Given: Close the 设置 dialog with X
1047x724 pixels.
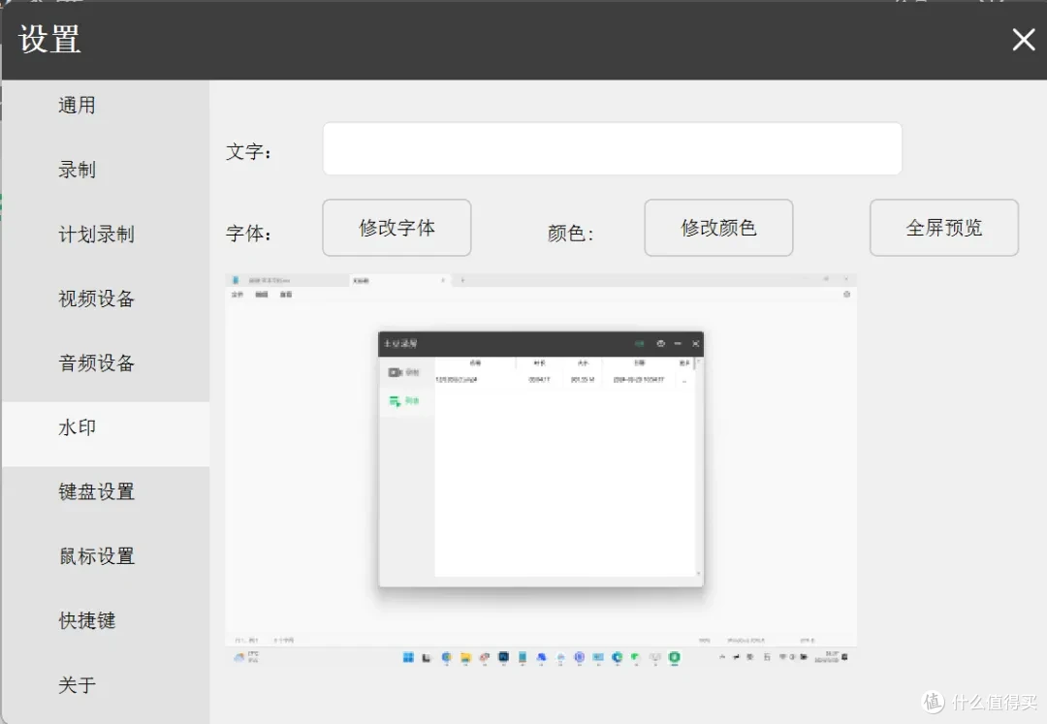Looking at the screenshot, I should [x=1024, y=40].
